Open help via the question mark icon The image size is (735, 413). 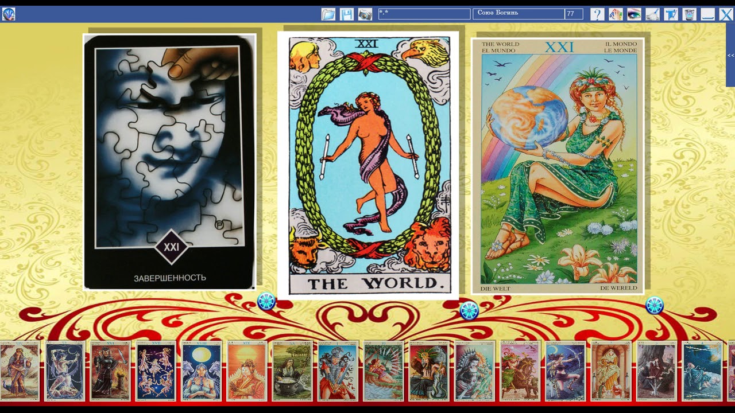pyautogui.click(x=597, y=14)
